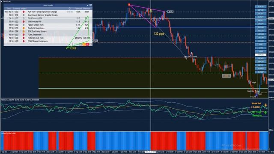
Task: Click the window icon in news trader title bar
Action: pyautogui.click(x=90, y=5)
